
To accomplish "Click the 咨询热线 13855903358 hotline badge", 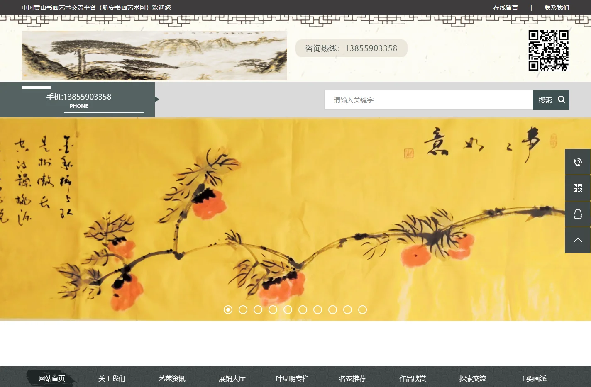I will coord(352,48).
